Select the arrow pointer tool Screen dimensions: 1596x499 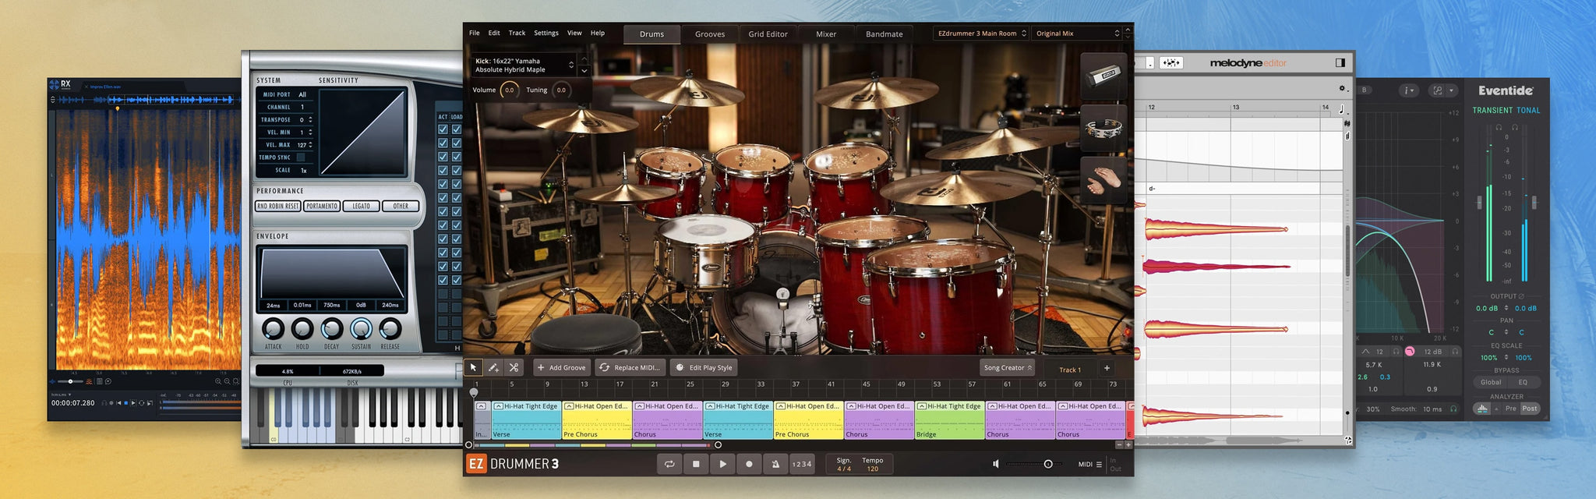(473, 367)
